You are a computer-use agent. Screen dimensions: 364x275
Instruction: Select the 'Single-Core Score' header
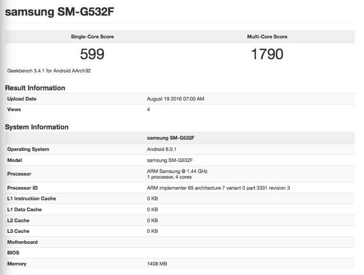(x=92, y=37)
